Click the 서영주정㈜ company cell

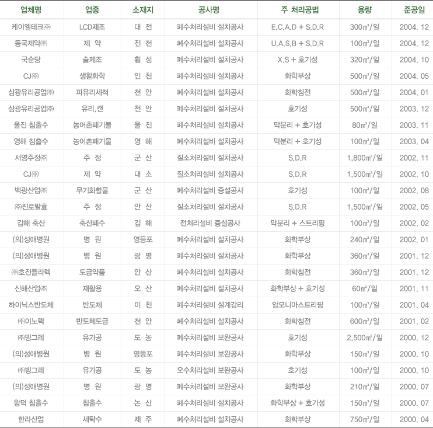click(31, 157)
